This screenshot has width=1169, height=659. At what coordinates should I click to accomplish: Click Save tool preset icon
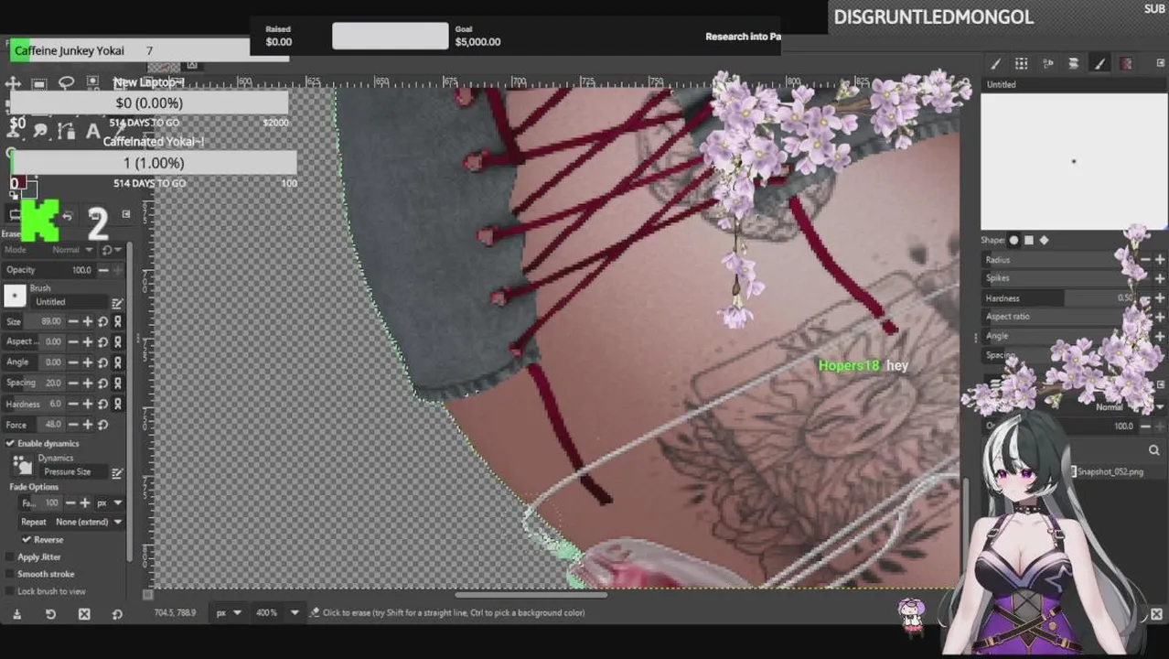coord(16,614)
